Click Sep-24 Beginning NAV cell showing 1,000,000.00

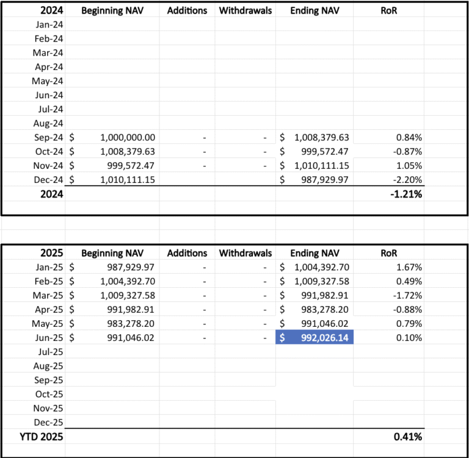(x=112, y=137)
